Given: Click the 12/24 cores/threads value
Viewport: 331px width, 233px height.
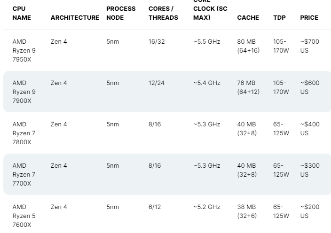Looking at the screenshot, I should [156, 83].
